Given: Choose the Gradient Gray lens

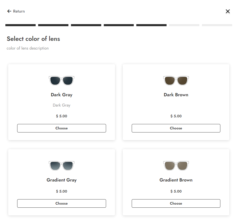Looking at the screenshot, I should tap(61, 203).
